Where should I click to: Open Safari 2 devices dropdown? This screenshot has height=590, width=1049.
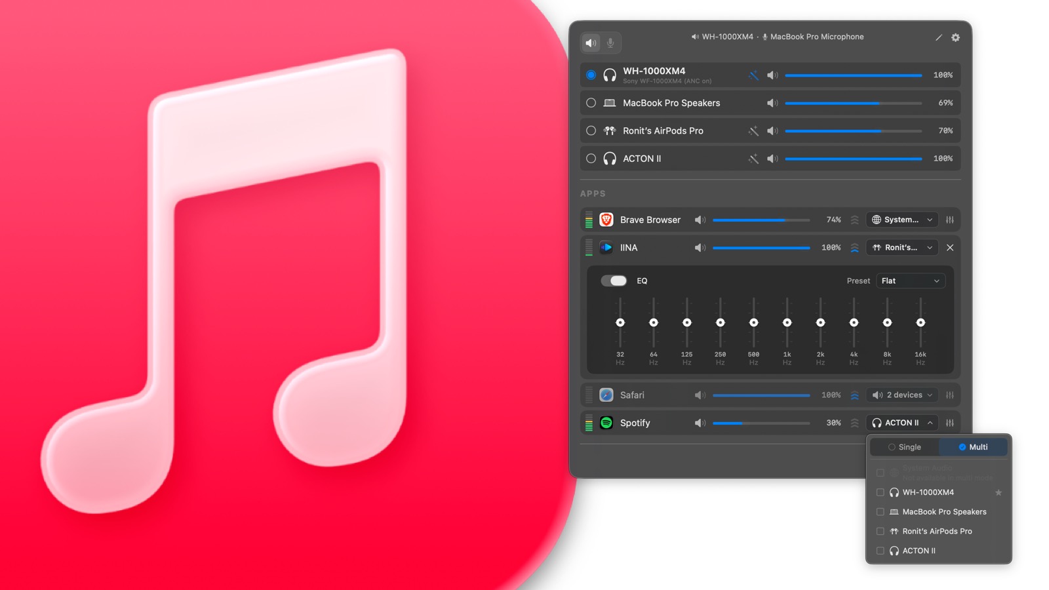click(x=902, y=395)
